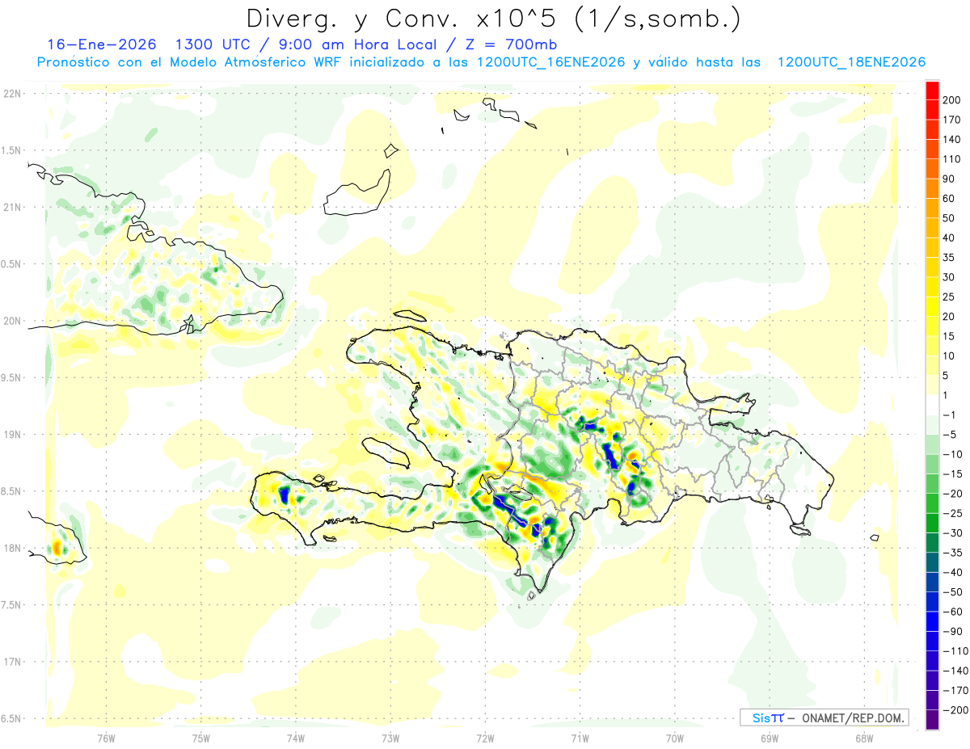
Task: Click the '9.5N' latitude label
Action: pos(12,377)
